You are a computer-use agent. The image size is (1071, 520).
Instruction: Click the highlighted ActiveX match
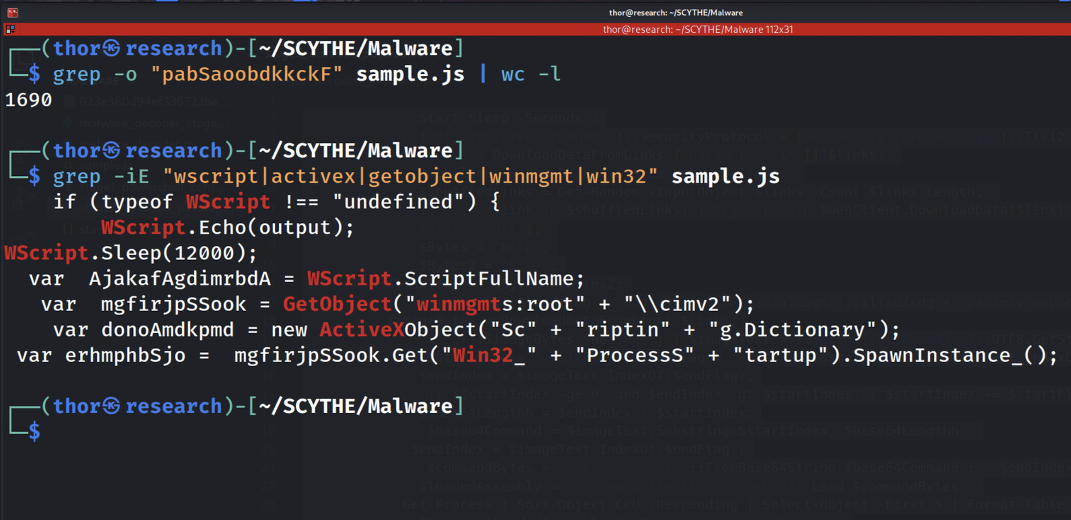click(x=362, y=330)
